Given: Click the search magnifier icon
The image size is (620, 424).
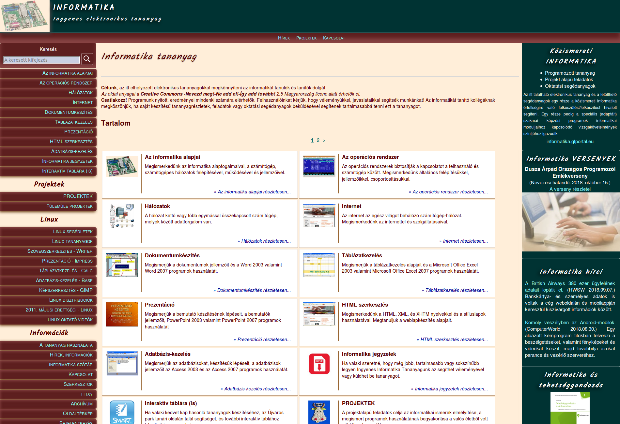Looking at the screenshot, I should coord(87,59).
